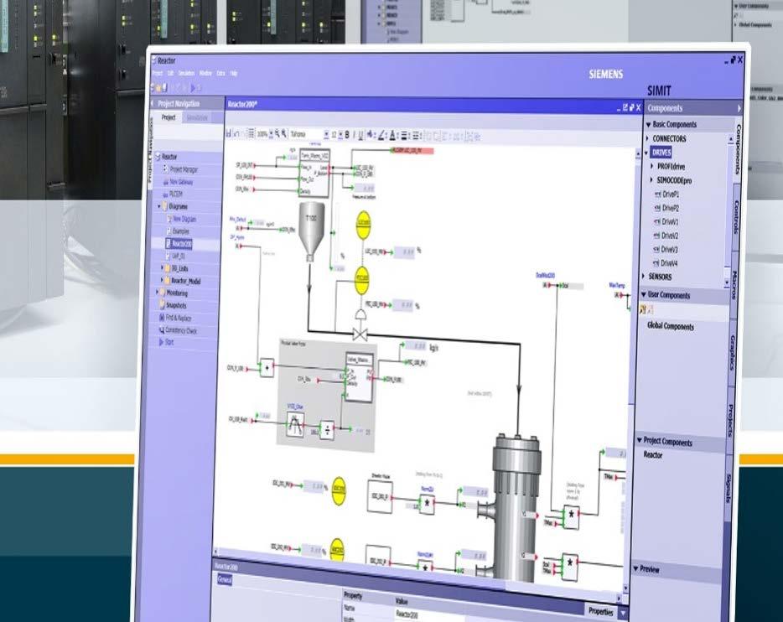Click Reactor under Project Components
Screen dimensions: 783x622
[x=653, y=455]
